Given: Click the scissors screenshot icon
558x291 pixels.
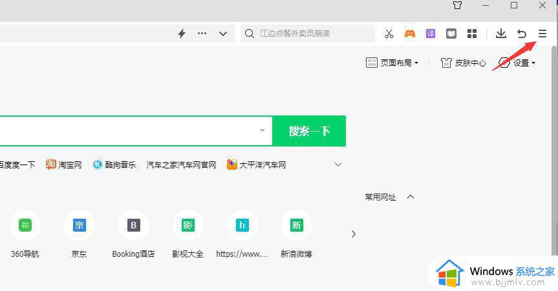Looking at the screenshot, I should tap(389, 34).
